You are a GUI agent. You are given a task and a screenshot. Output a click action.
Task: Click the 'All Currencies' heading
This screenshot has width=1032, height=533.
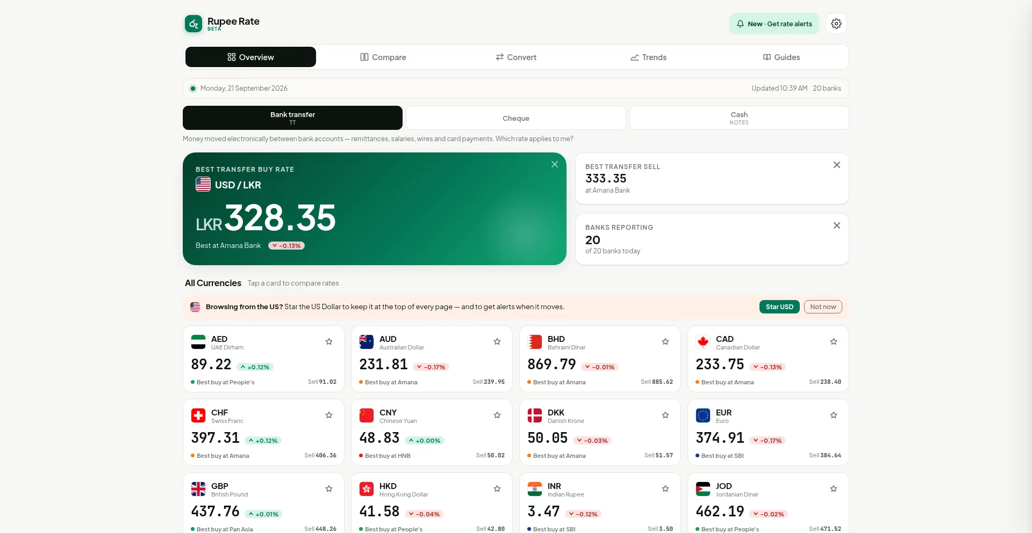(x=213, y=283)
